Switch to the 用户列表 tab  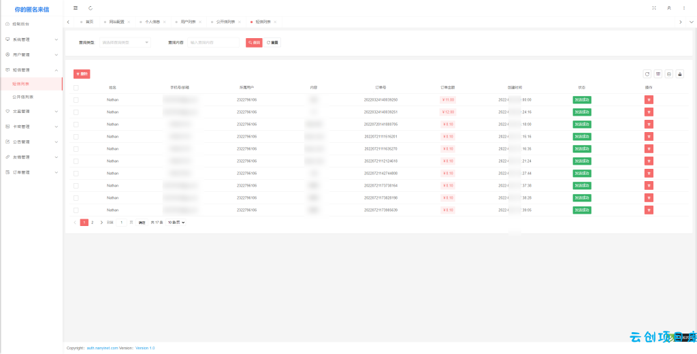click(x=188, y=22)
